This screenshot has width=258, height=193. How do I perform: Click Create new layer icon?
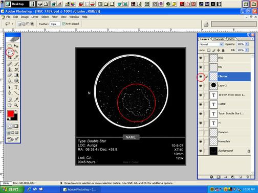pos(240,177)
